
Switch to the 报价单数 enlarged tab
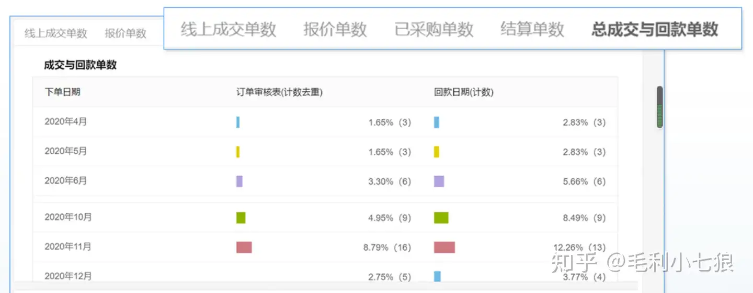coord(335,29)
